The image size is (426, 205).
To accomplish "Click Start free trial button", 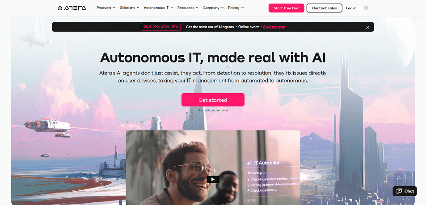I will click(287, 8).
